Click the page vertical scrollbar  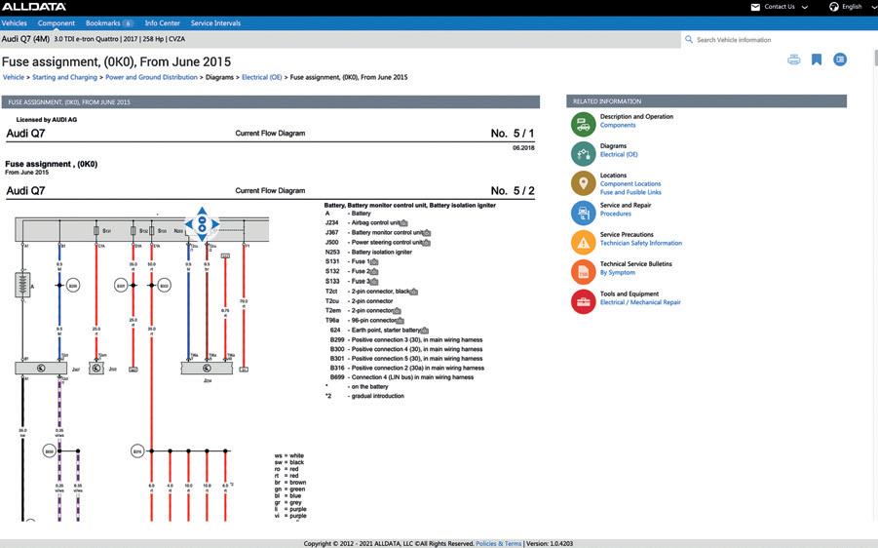tap(875, 58)
